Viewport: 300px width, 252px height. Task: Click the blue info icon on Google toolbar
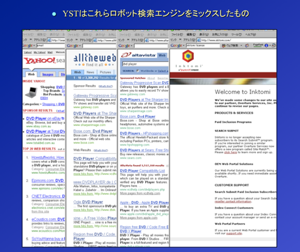click(x=266, y=46)
